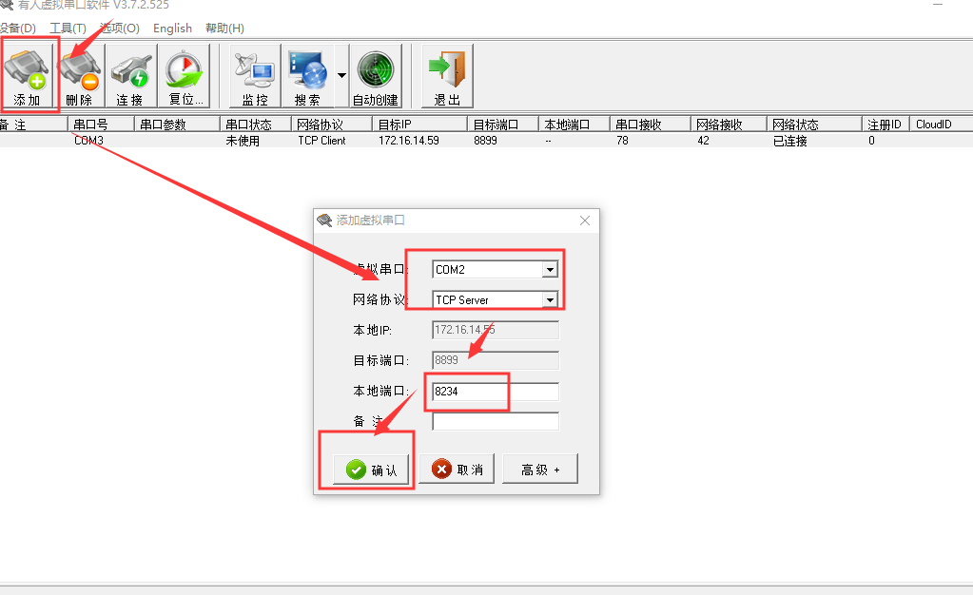Click the serial receive count 78

[x=622, y=141]
